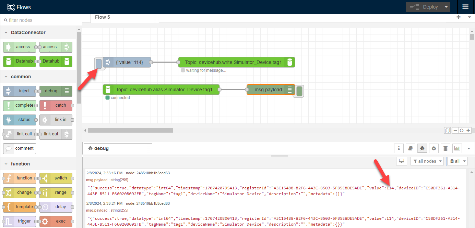Open the help book sidebar tab
The height and width of the screenshot is (228, 475).
pos(410,148)
